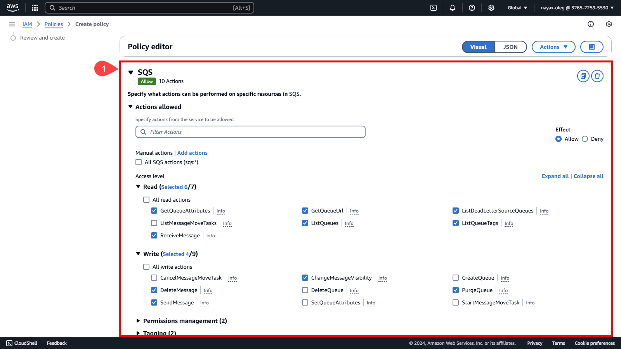Screen dimensions: 621x349
Task: Check All SQS actions (sqs:*)
Action: [x=139, y=162]
